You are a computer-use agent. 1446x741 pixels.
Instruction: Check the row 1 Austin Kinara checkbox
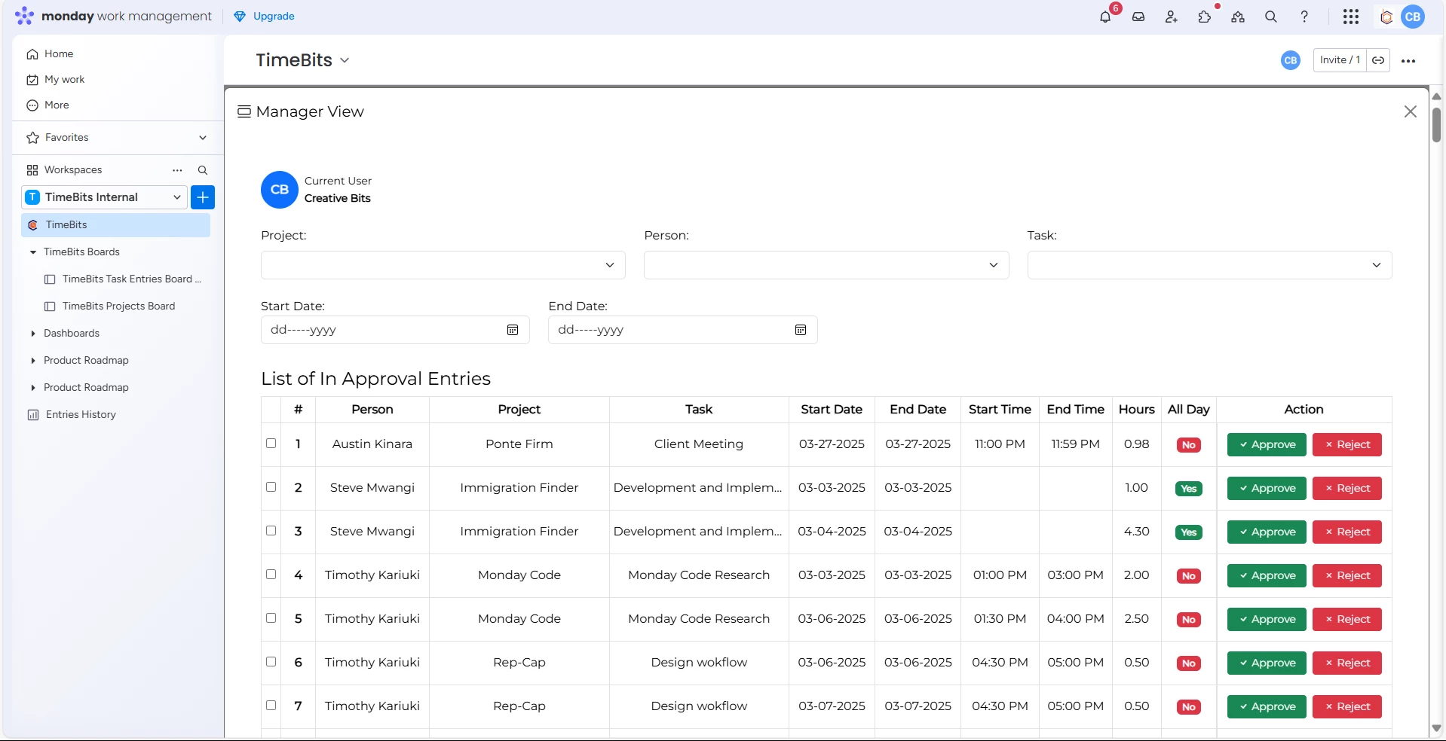click(271, 444)
